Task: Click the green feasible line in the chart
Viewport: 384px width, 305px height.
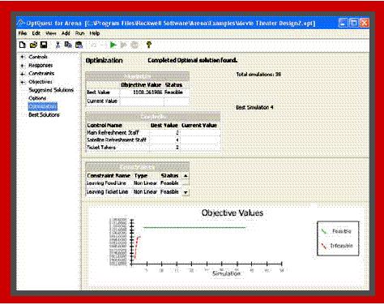Action: tap(194, 228)
